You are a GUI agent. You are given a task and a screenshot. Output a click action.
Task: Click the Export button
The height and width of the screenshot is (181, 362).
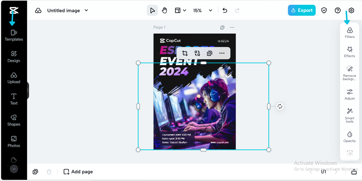pos(302,10)
